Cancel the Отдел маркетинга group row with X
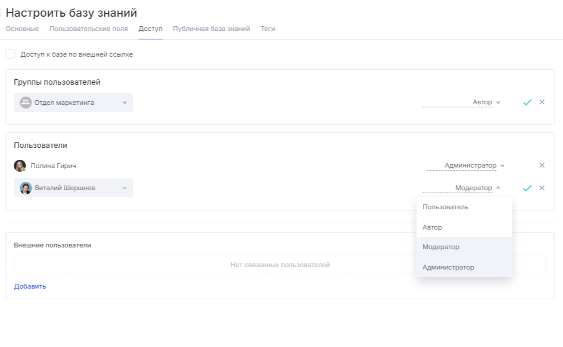The image size is (563, 347). click(x=542, y=102)
